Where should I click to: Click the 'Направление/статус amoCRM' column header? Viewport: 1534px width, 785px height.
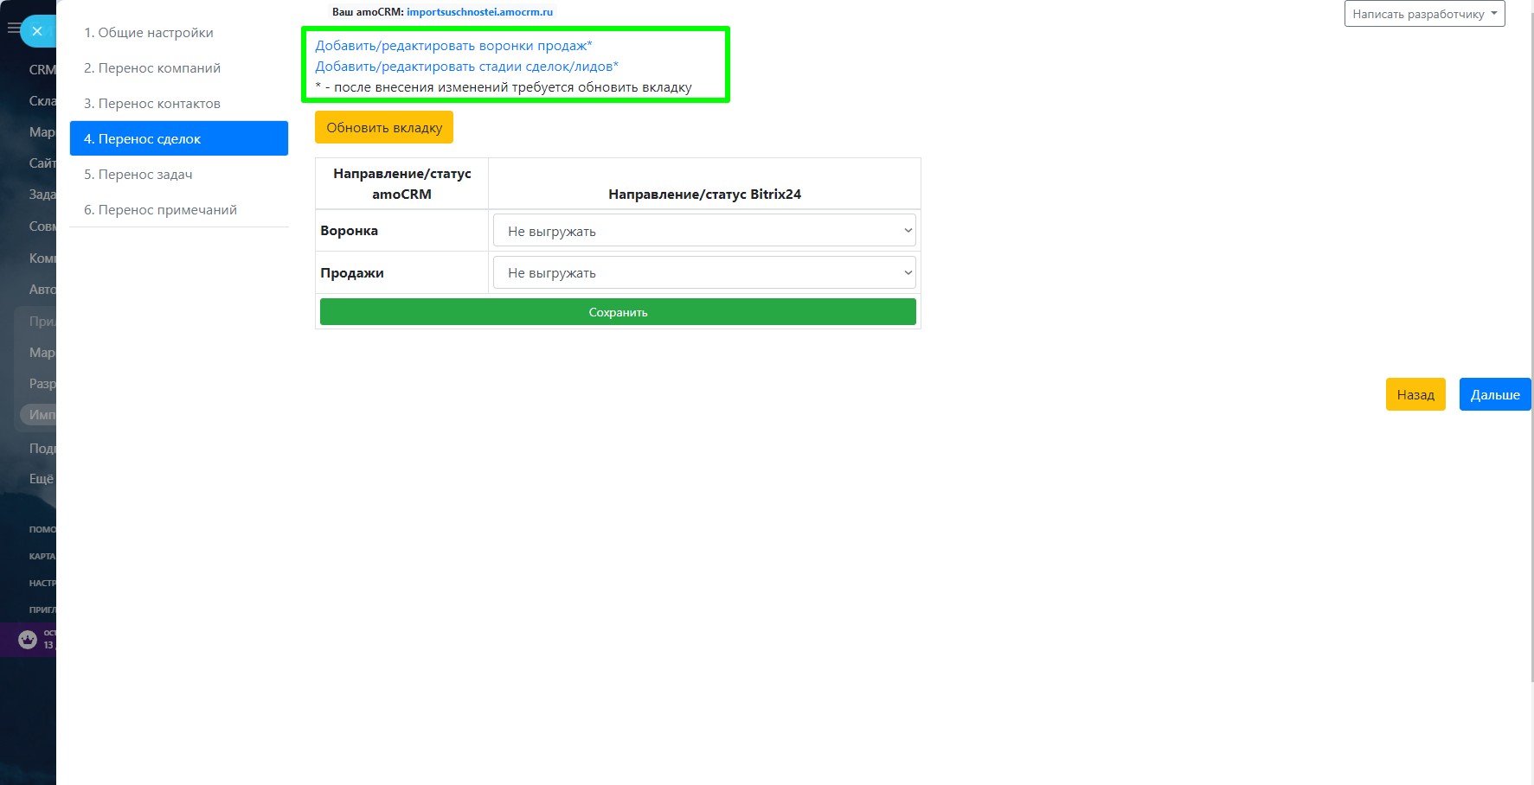(x=402, y=183)
